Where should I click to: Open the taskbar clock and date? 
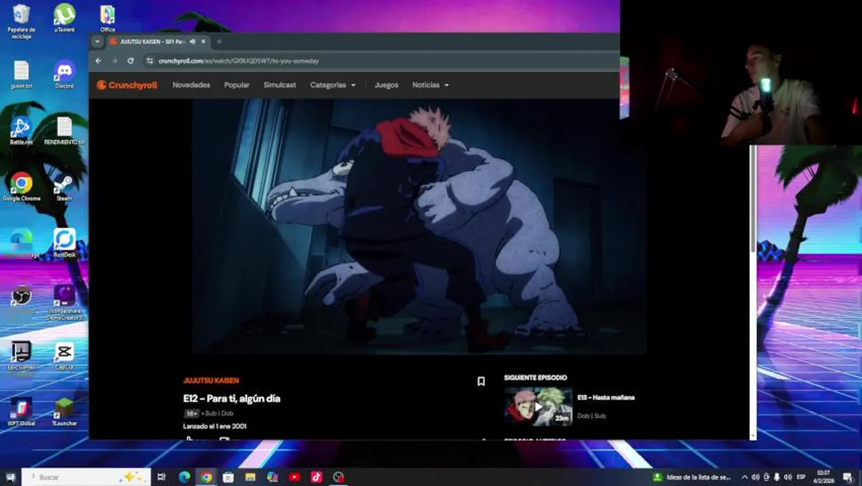pyautogui.click(x=824, y=477)
